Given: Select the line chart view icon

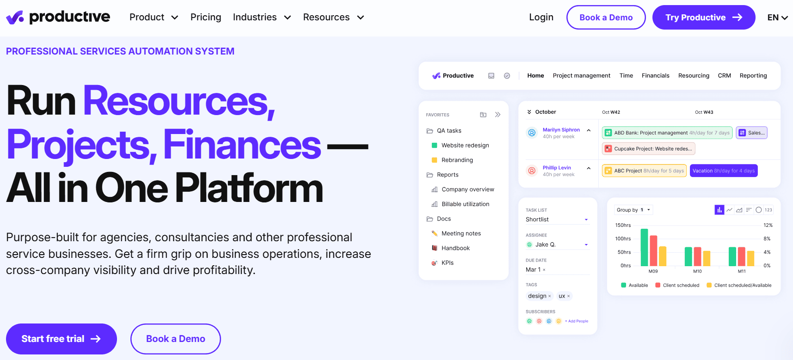Looking at the screenshot, I should pyautogui.click(x=729, y=210).
